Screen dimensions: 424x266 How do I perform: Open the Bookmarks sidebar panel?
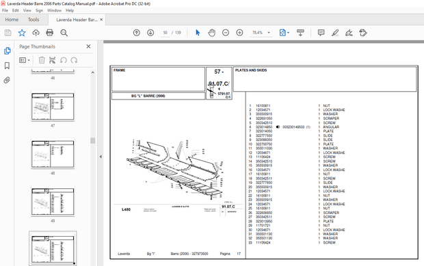point(7,65)
